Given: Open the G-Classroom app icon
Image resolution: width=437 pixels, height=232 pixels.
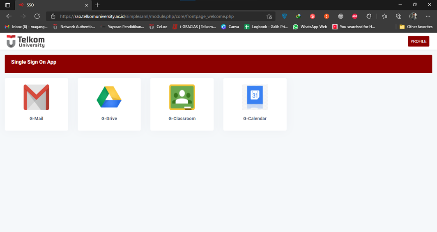Looking at the screenshot, I should tap(182, 97).
